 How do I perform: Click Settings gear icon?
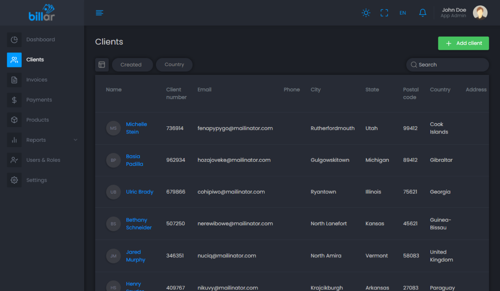(14, 180)
